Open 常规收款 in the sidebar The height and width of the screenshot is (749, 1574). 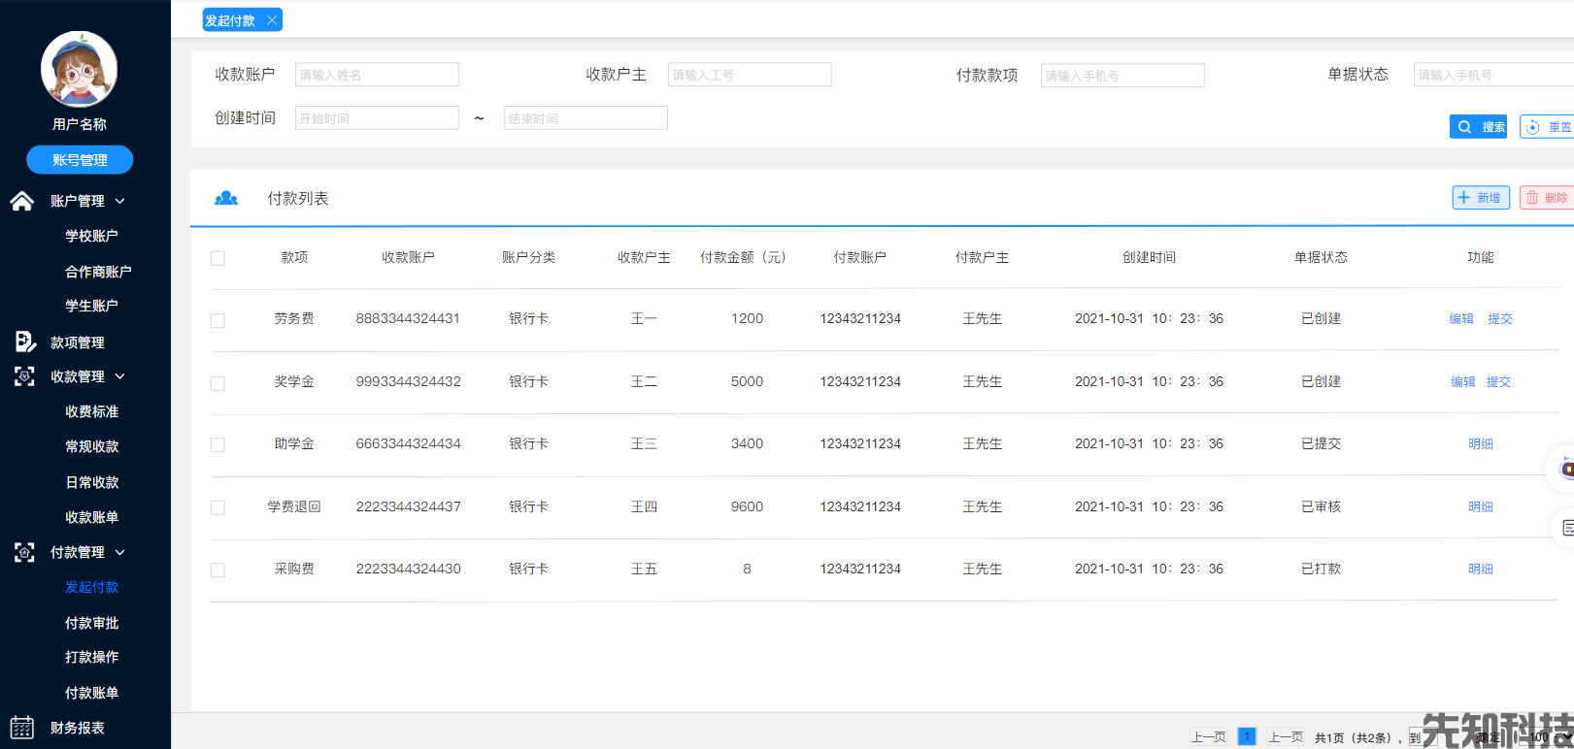pyautogui.click(x=91, y=446)
